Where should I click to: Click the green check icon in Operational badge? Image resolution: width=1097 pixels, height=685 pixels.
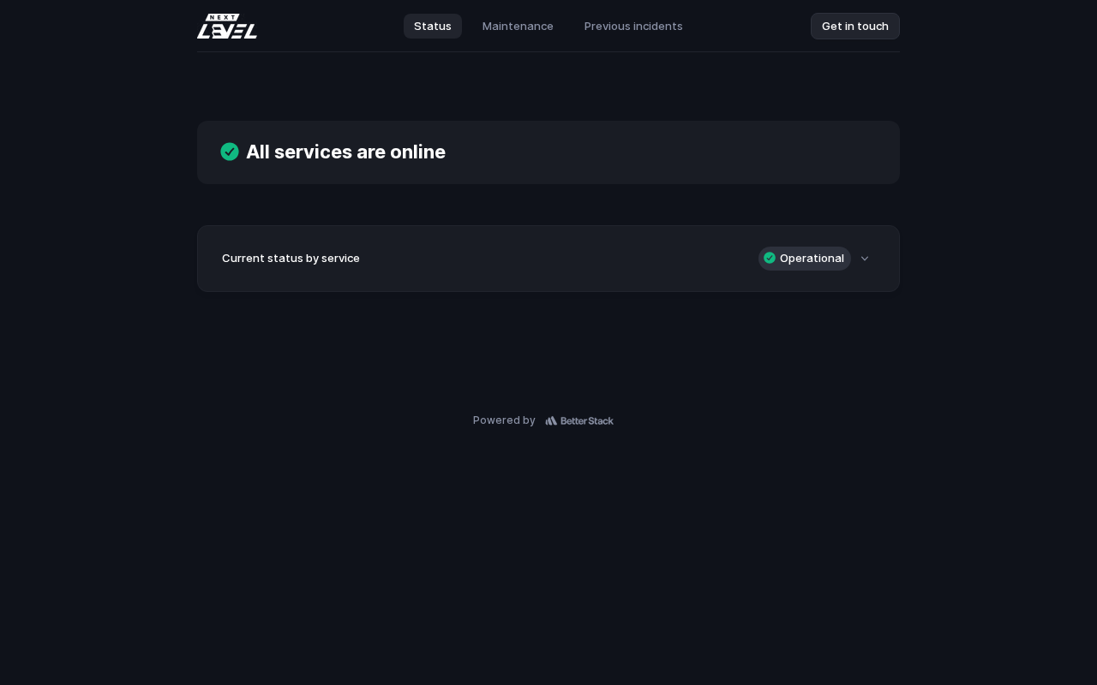click(770, 258)
